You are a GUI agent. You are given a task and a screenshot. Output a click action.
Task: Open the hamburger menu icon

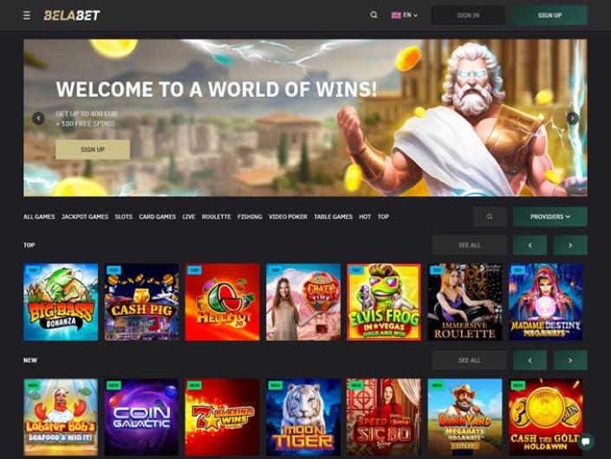(27, 16)
